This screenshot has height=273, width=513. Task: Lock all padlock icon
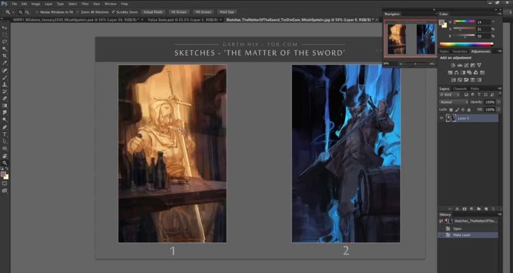469,110
